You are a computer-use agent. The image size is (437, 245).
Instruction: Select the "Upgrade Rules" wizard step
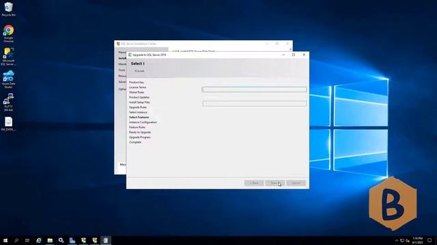pos(138,108)
